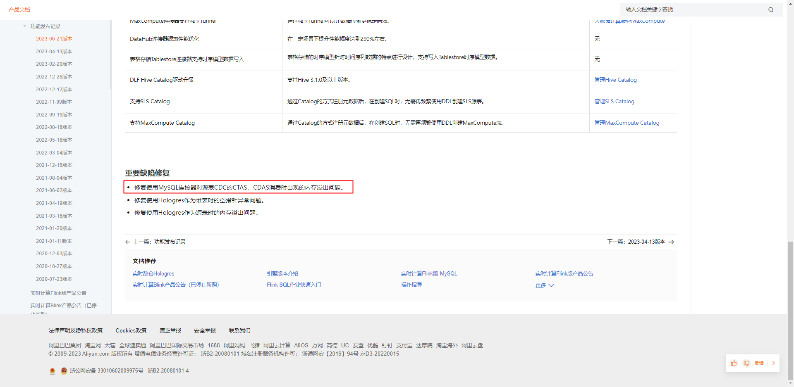Open 实时计算Flink版产品公告 recommended doc link
794x387 pixels.
(564, 274)
